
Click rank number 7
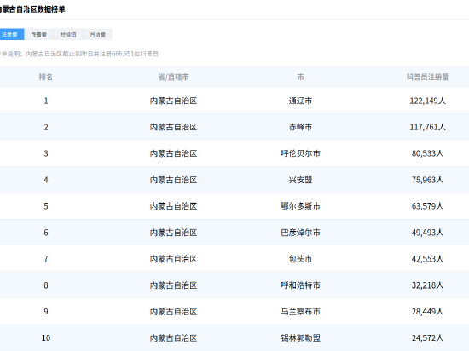click(x=46, y=259)
